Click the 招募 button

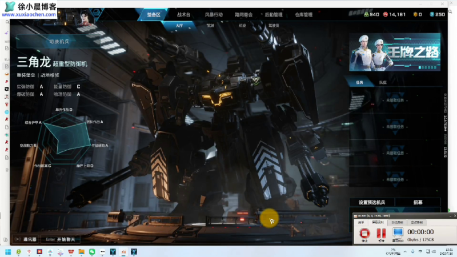coord(418,202)
